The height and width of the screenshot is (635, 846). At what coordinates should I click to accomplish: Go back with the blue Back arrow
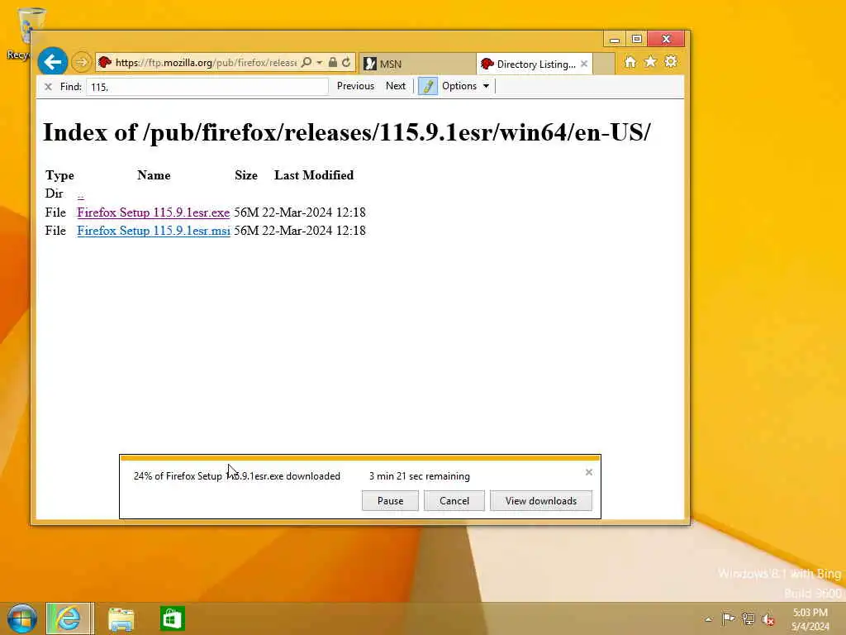[x=52, y=62]
